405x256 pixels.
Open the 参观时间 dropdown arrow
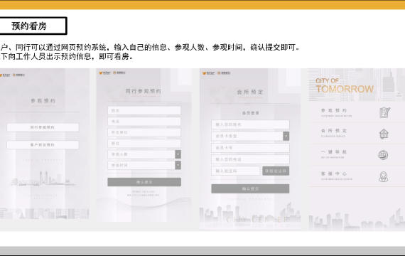tap(178, 165)
